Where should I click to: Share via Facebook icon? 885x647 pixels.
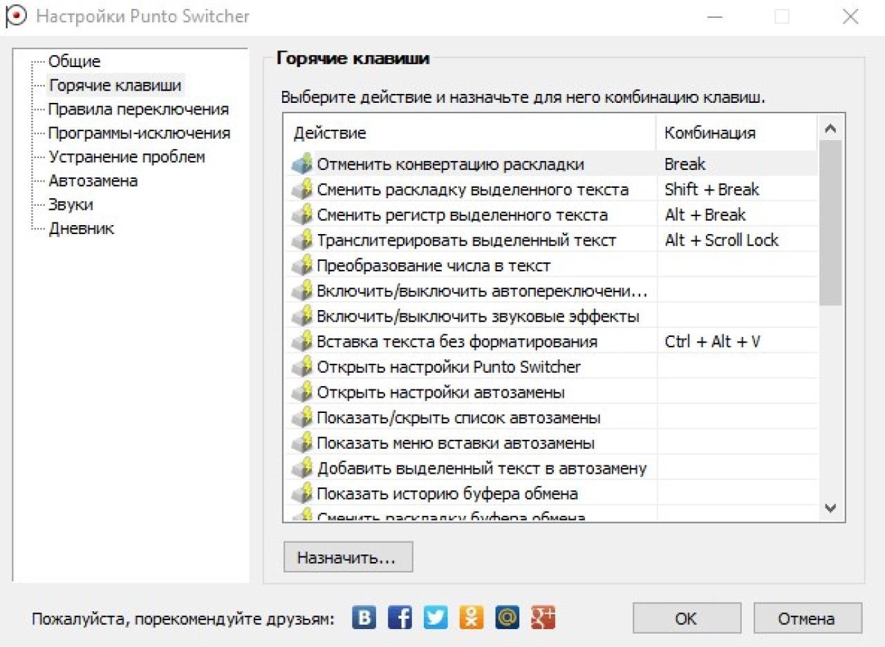(x=400, y=617)
